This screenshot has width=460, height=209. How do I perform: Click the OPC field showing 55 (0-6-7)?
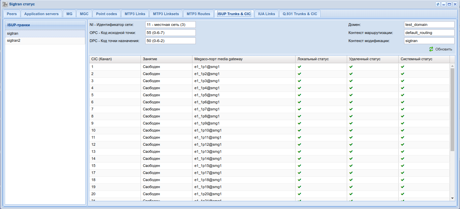click(170, 33)
